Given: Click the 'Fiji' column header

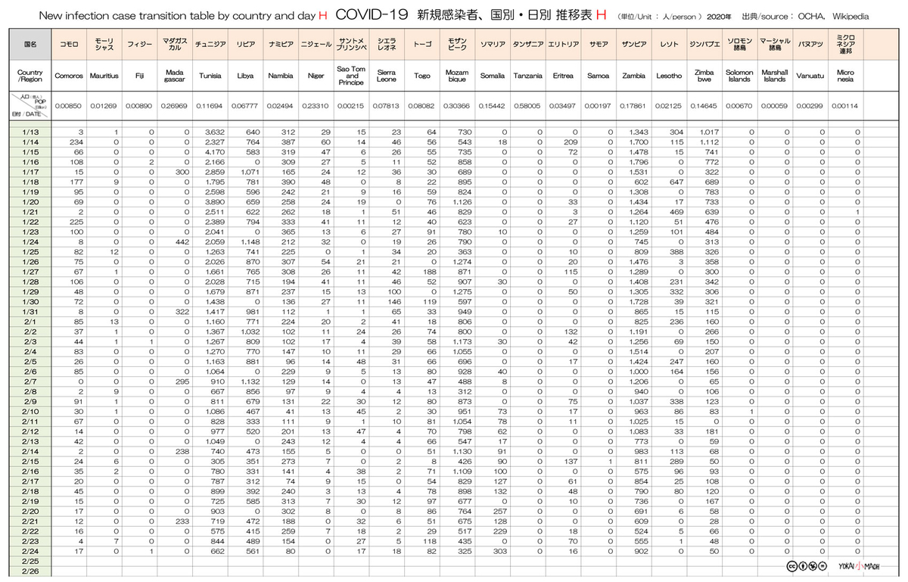Looking at the screenshot, I should [138, 76].
